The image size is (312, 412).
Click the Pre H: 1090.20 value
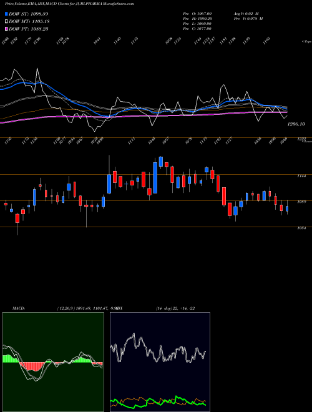pos(197,19)
